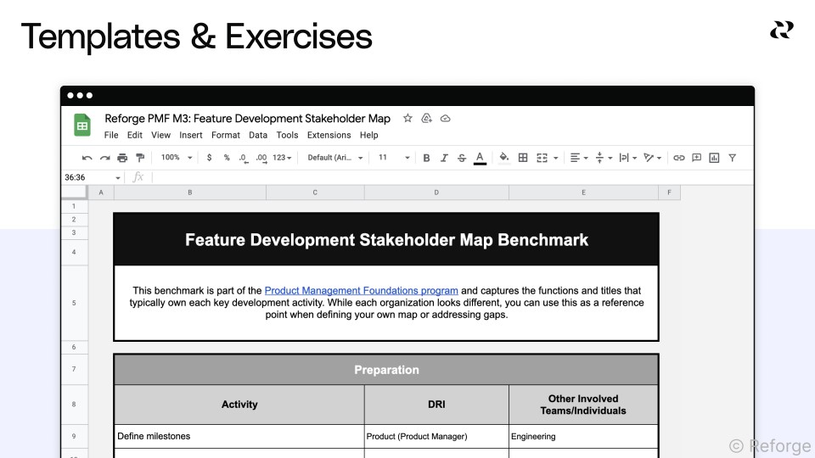Open the name box dropdown arrow
The height and width of the screenshot is (458, 815).
[118, 178]
